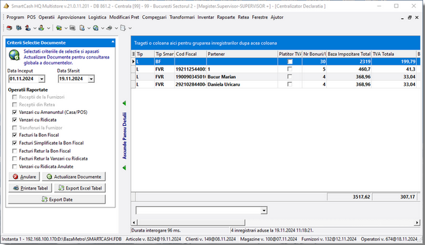Collapse the Criterii Selectie Documente panel header arrow
Image resolution: width=425 pixels, height=245 pixels.
pos(113,42)
